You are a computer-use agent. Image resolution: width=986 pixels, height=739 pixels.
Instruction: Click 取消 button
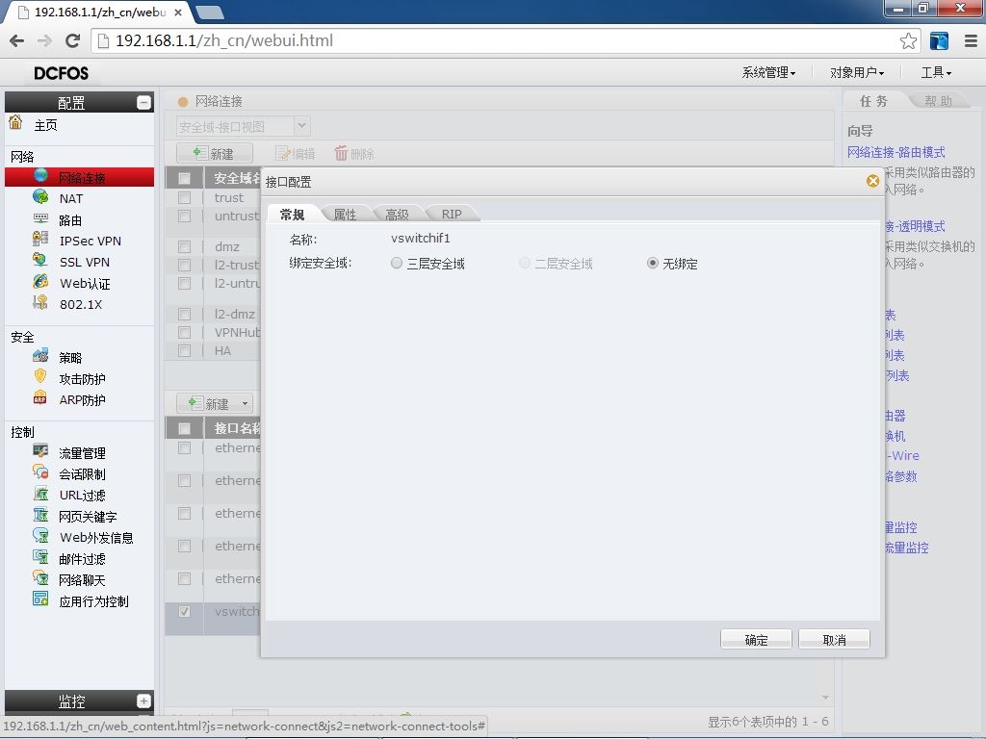click(x=835, y=639)
